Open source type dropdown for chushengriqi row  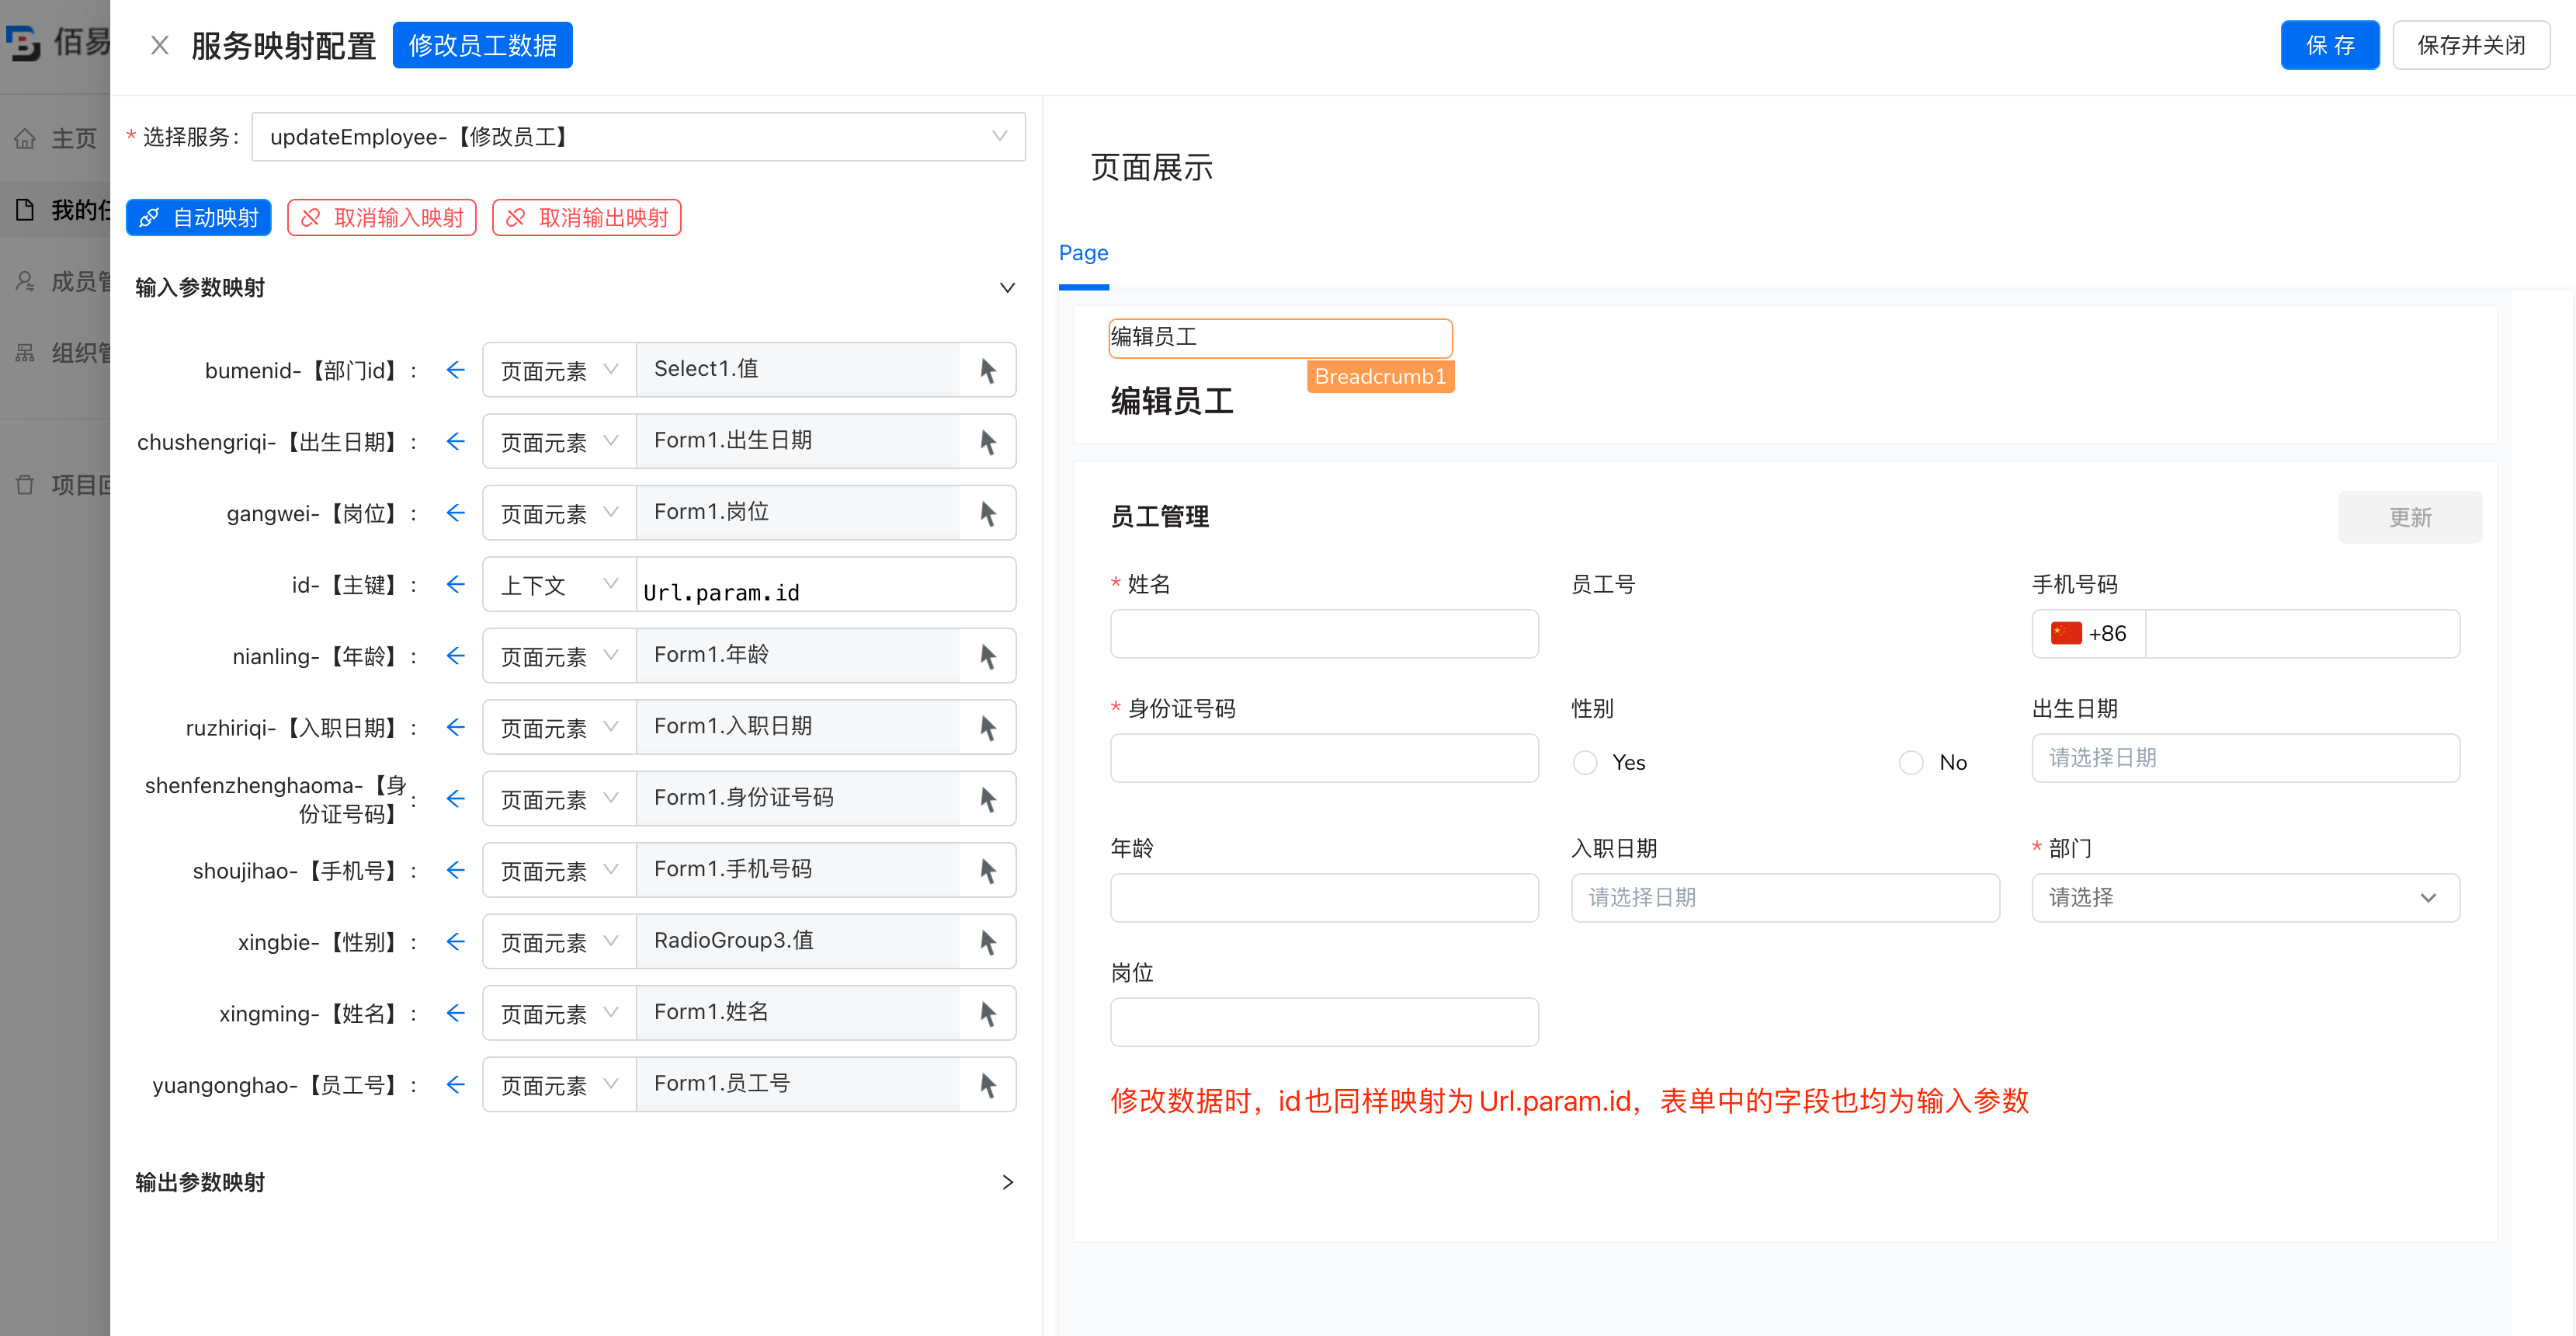(559, 441)
